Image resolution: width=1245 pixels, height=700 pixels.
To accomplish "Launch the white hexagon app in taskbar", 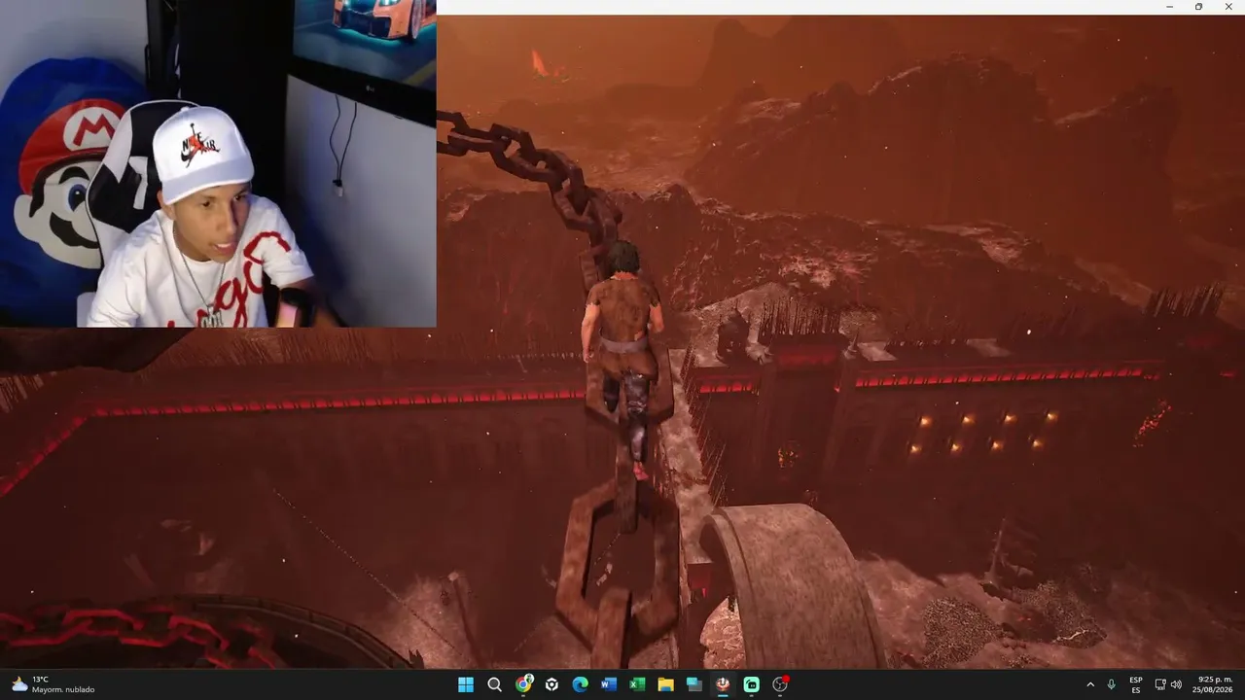I will 551,684.
